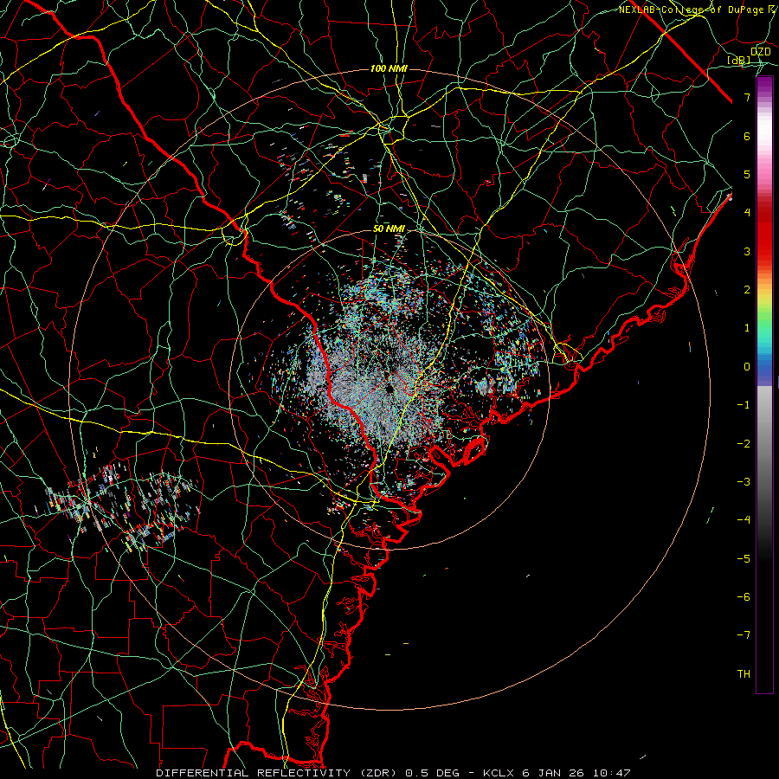Click the 0 value on the color scale
This screenshot has width=779, height=779.
point(747,367)
